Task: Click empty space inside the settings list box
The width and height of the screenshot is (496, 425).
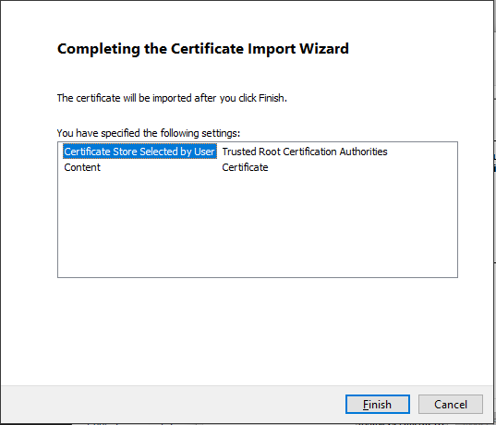Action: click(x=258, y=225)
